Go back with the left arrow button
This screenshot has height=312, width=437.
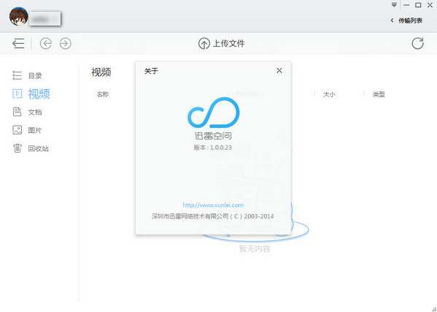pos(46,44)
